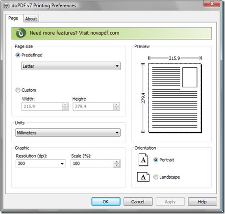
Task: Click the Apply button
Action: (x=170, y=202)
